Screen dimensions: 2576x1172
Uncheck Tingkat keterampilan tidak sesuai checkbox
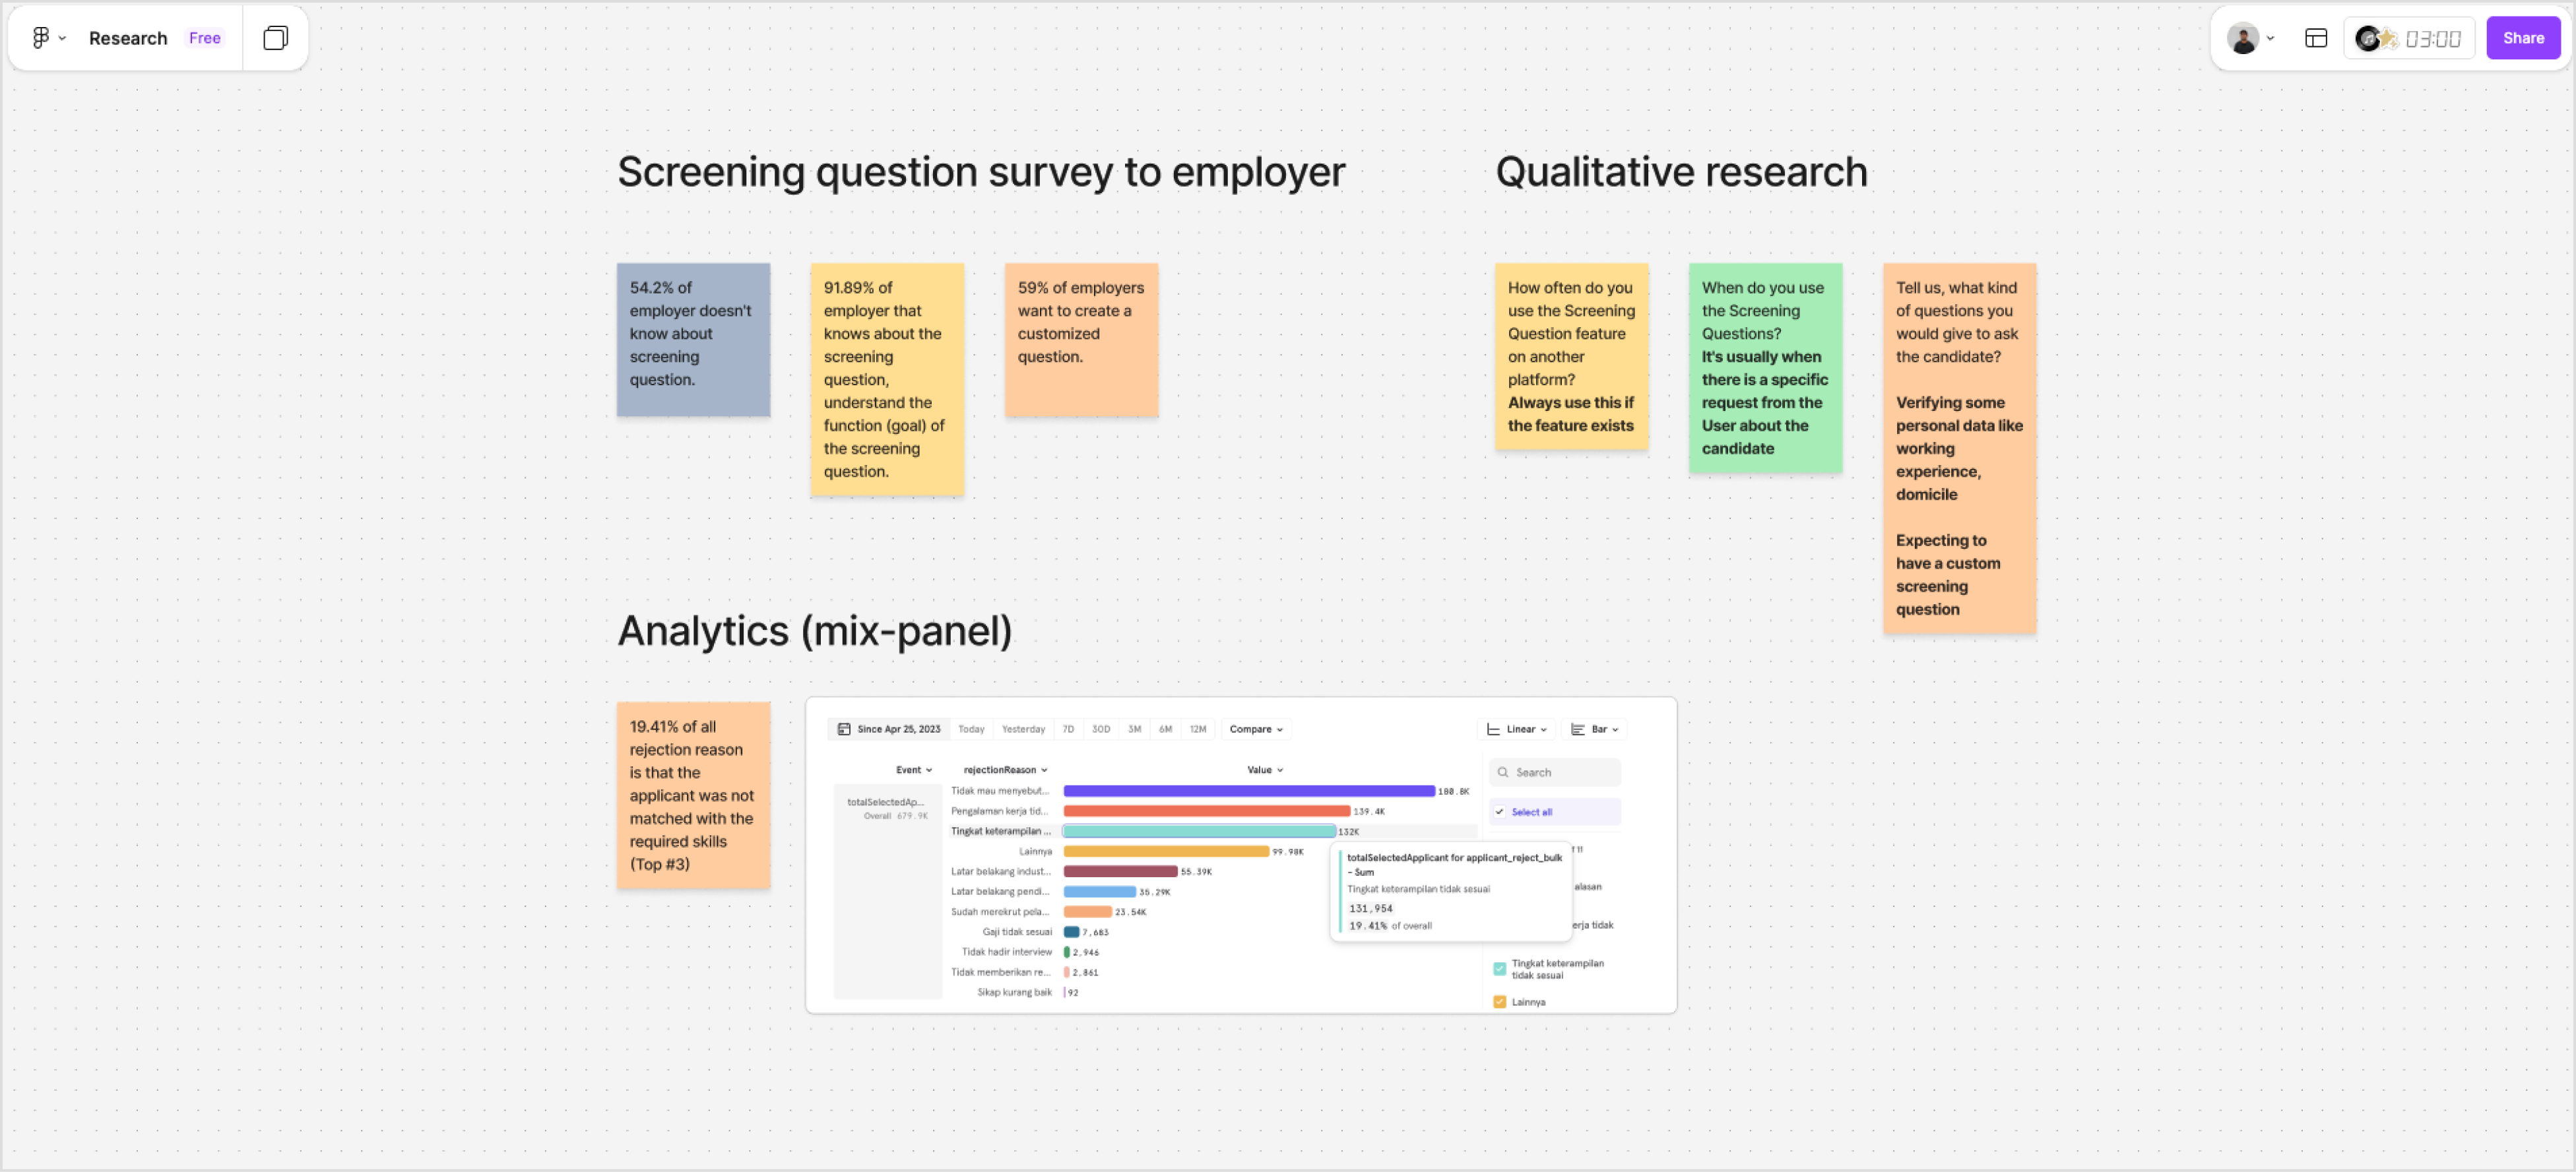[1499, 968]
